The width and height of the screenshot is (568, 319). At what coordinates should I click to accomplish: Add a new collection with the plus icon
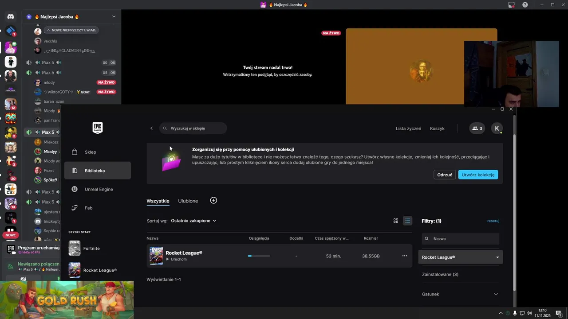(x=213, y=201)
